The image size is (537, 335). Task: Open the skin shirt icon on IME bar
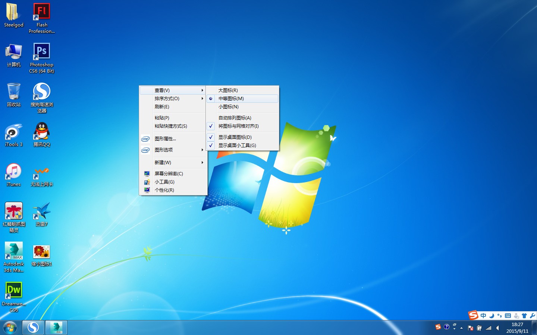tap(524, 316)
